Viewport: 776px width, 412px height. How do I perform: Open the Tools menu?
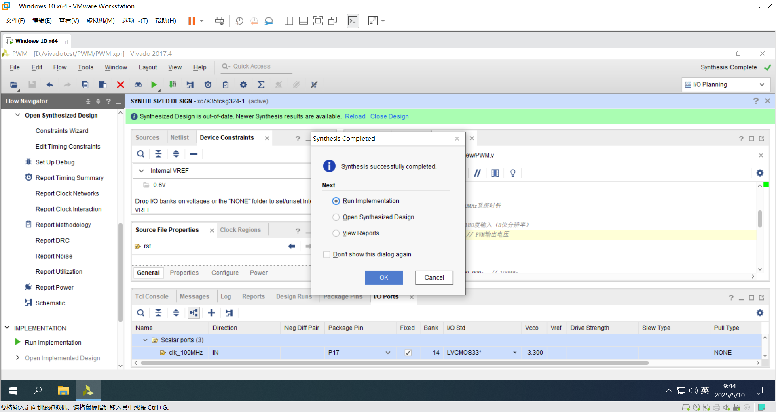[86, 67]
